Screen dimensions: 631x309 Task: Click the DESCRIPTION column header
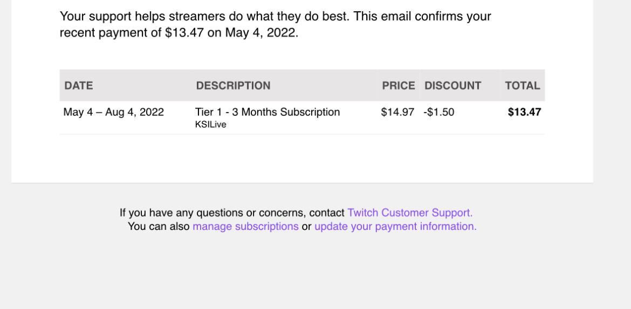tap(234, 86)
